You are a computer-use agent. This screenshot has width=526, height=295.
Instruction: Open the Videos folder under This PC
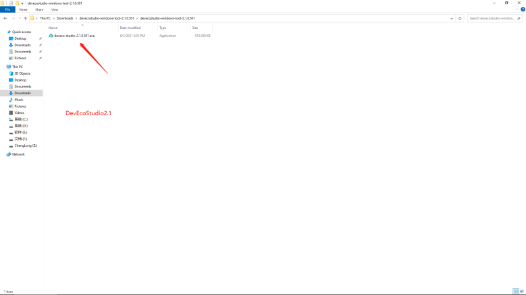[x=20, y=112]
